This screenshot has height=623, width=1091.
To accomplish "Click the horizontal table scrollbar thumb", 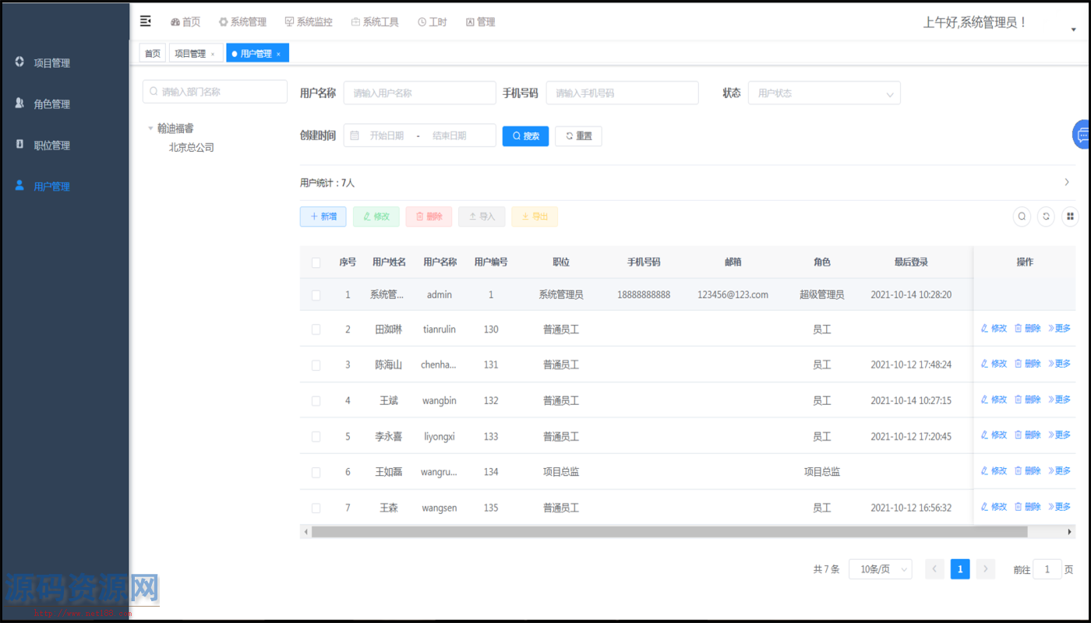I will click(669, 532).
